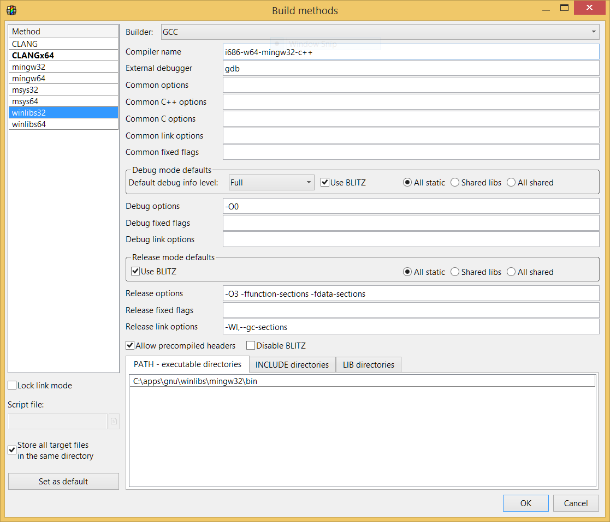Cancel the Build methods dialog
Viewport: 610px width, 522px height.
click(x=576, y=503)
